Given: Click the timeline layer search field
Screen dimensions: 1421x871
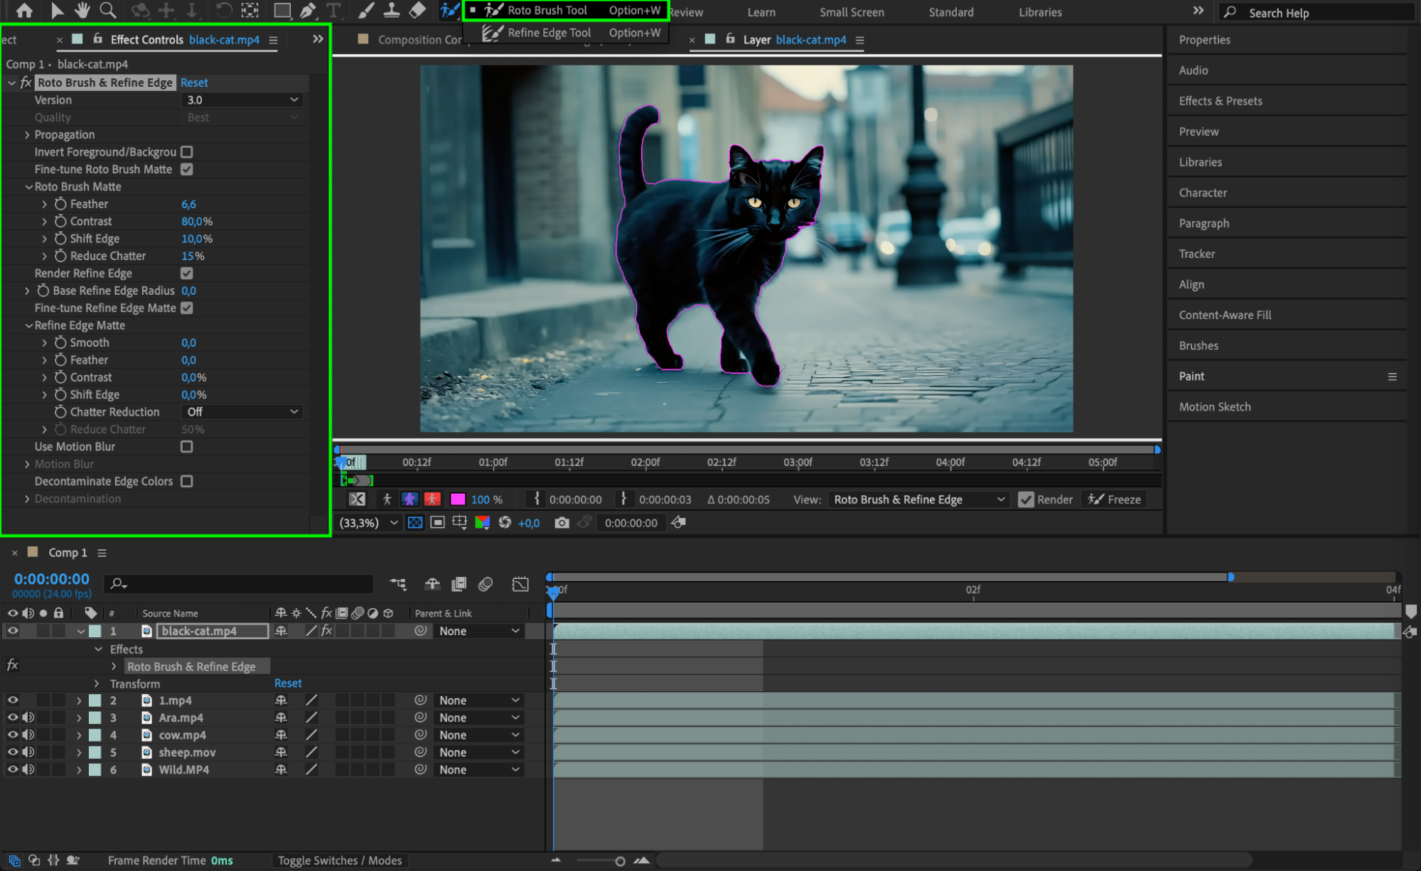Looking at the screenshot, I should point(239,584).
